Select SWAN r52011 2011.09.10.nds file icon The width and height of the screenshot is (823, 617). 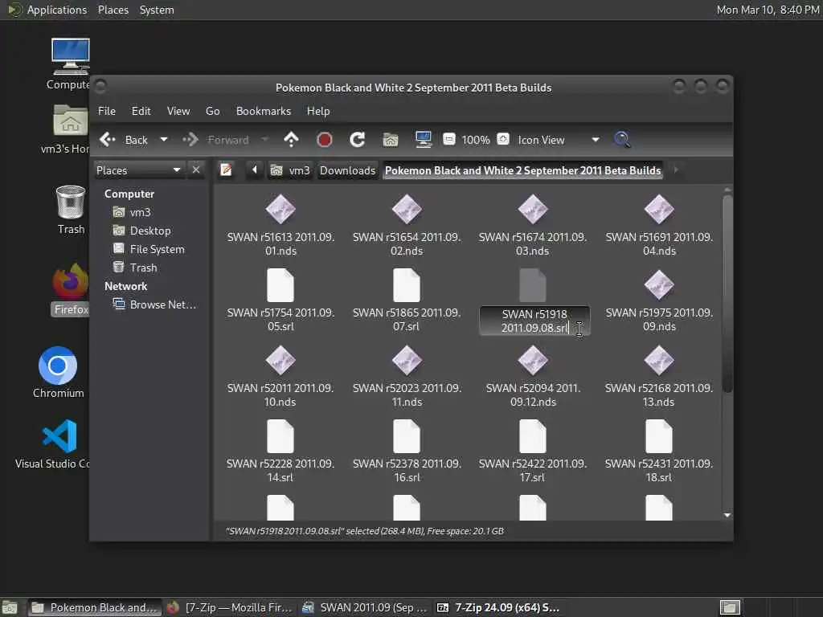(280, 361)
